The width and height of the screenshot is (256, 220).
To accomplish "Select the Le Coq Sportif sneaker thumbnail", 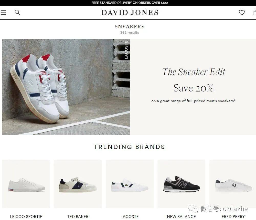I will click(26, 184).
